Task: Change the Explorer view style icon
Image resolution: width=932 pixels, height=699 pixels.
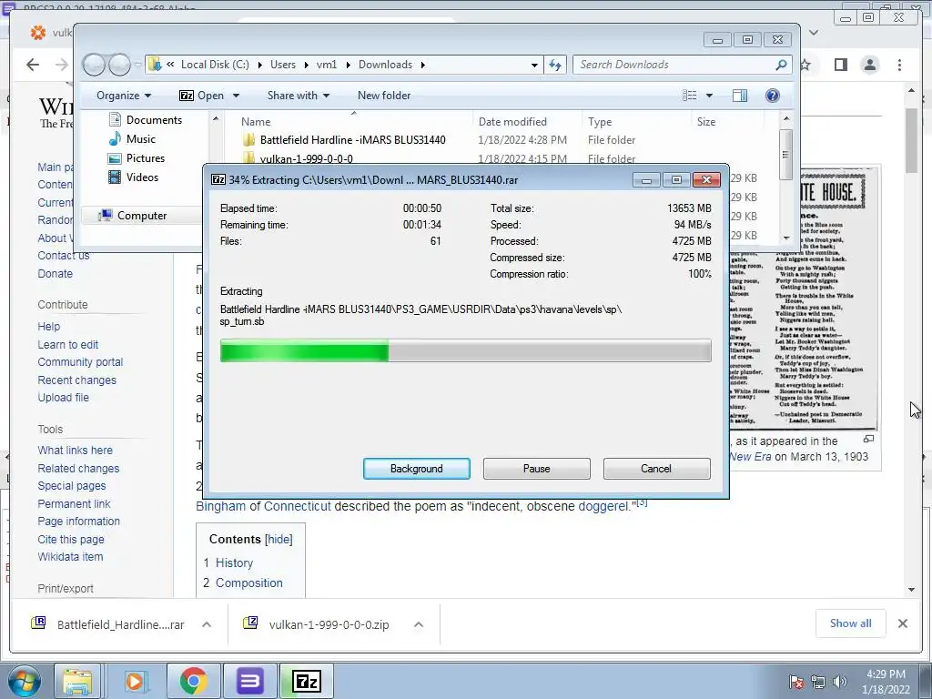Action: (690, 95)
